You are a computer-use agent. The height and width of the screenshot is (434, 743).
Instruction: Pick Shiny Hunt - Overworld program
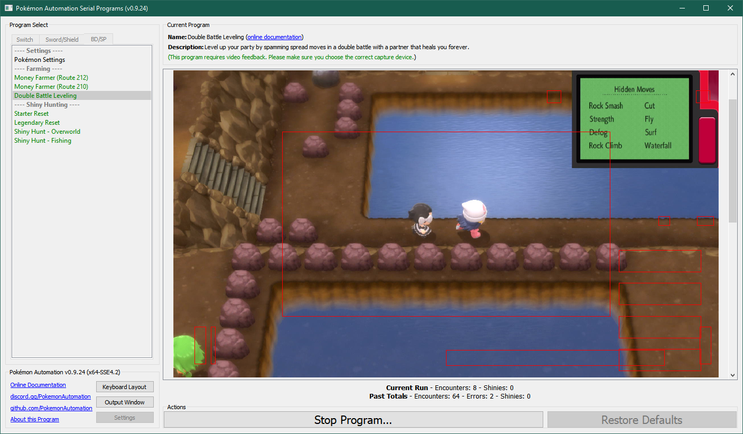(48, 132)
